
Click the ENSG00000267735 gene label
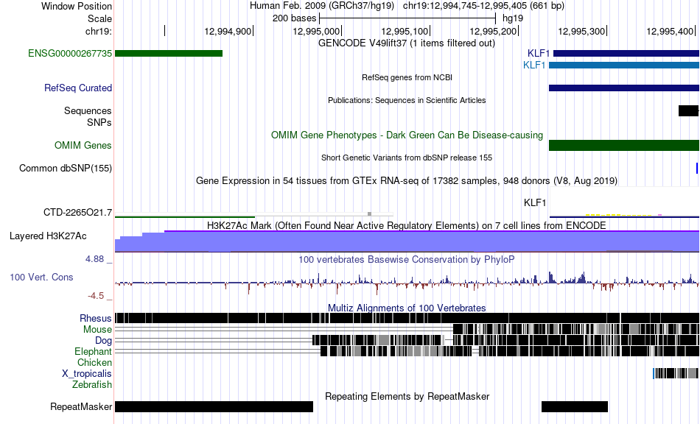(70, 54)
